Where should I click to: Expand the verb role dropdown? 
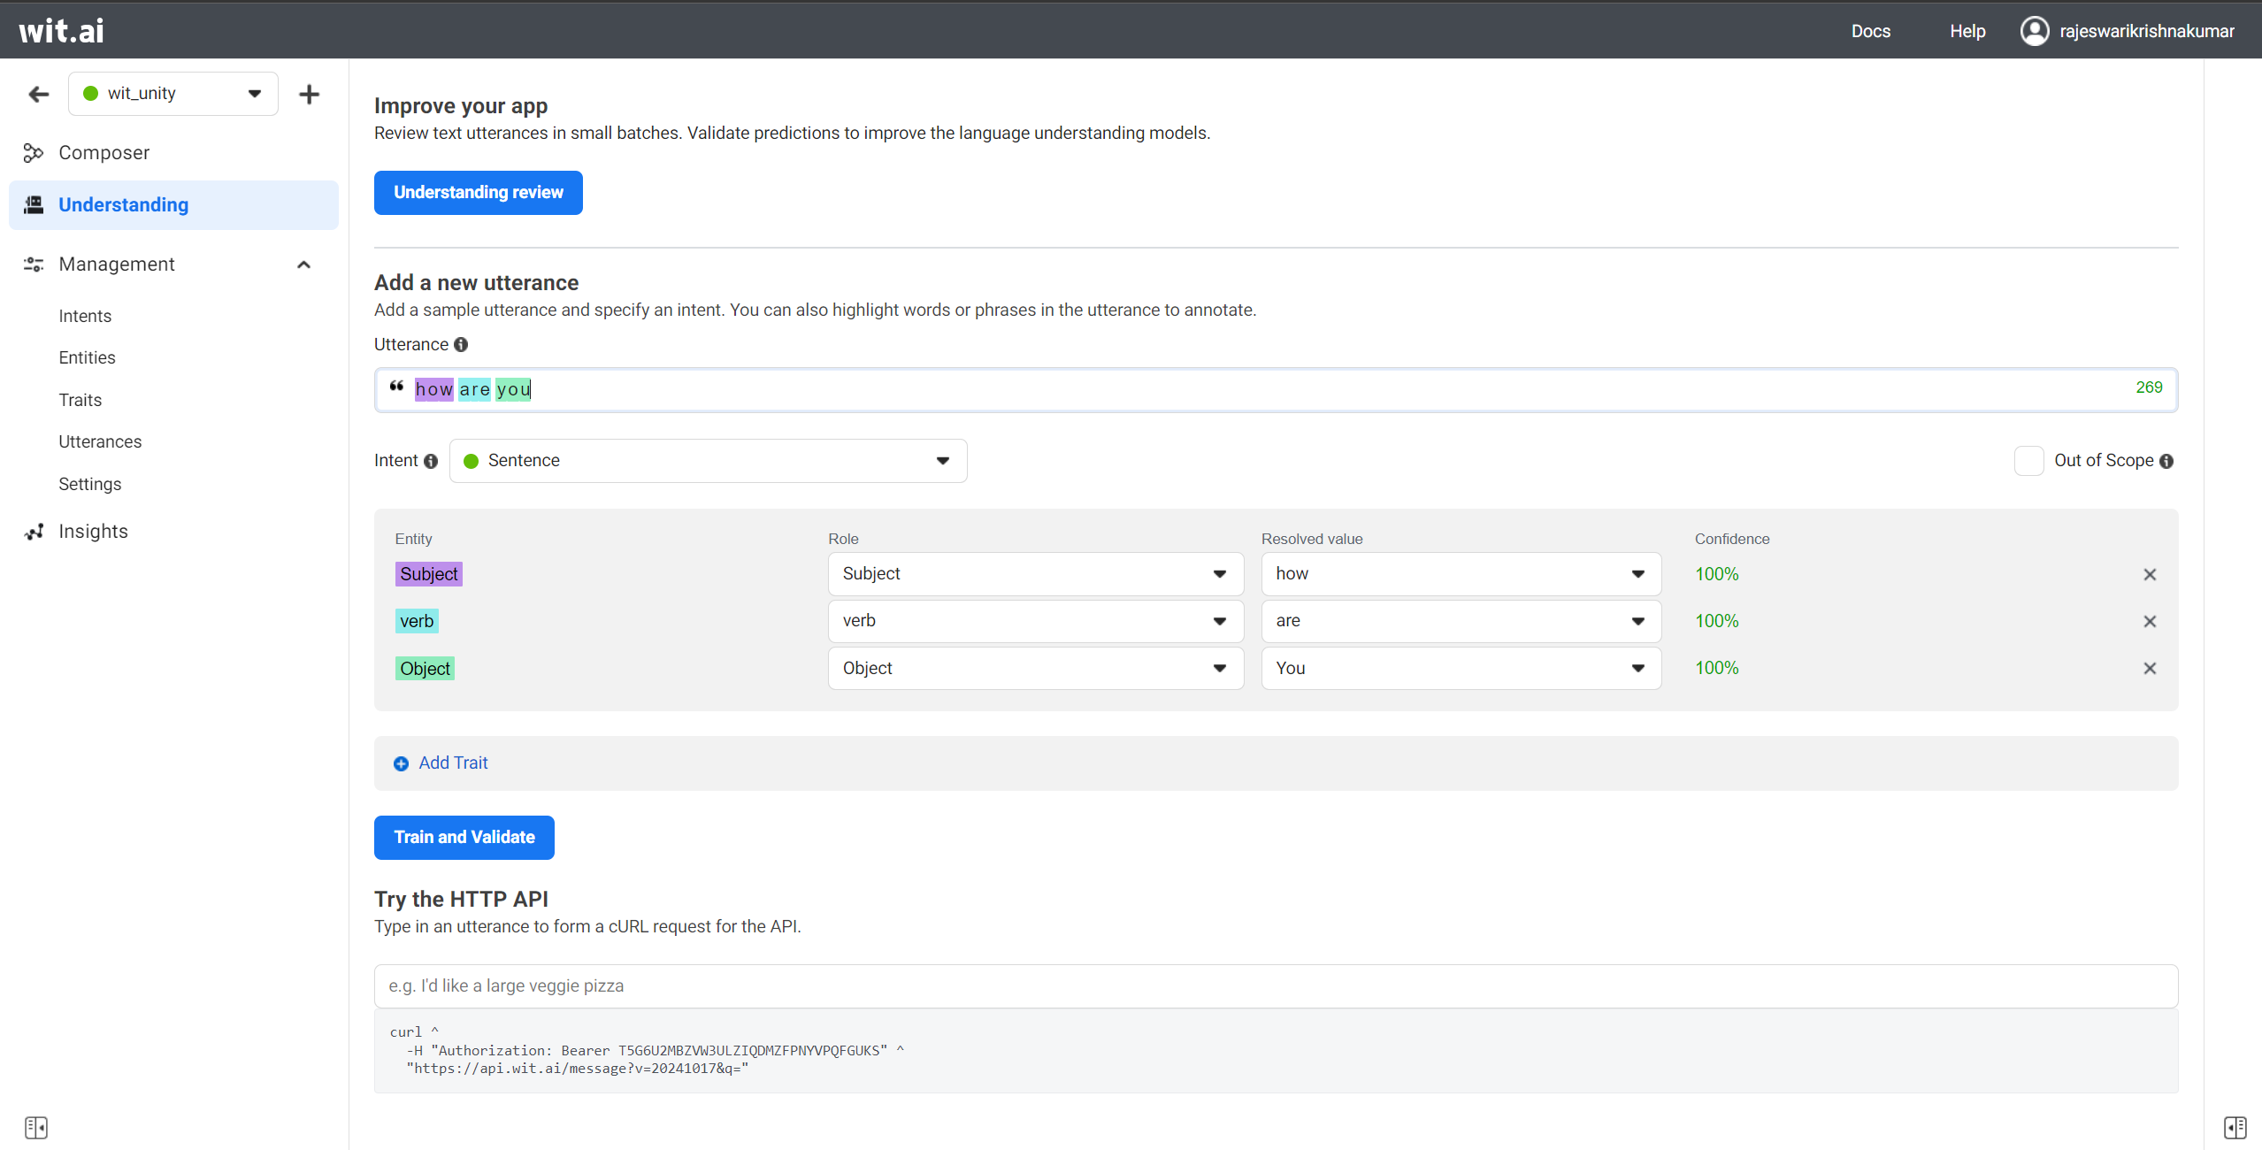click(x=1035, y=621)
